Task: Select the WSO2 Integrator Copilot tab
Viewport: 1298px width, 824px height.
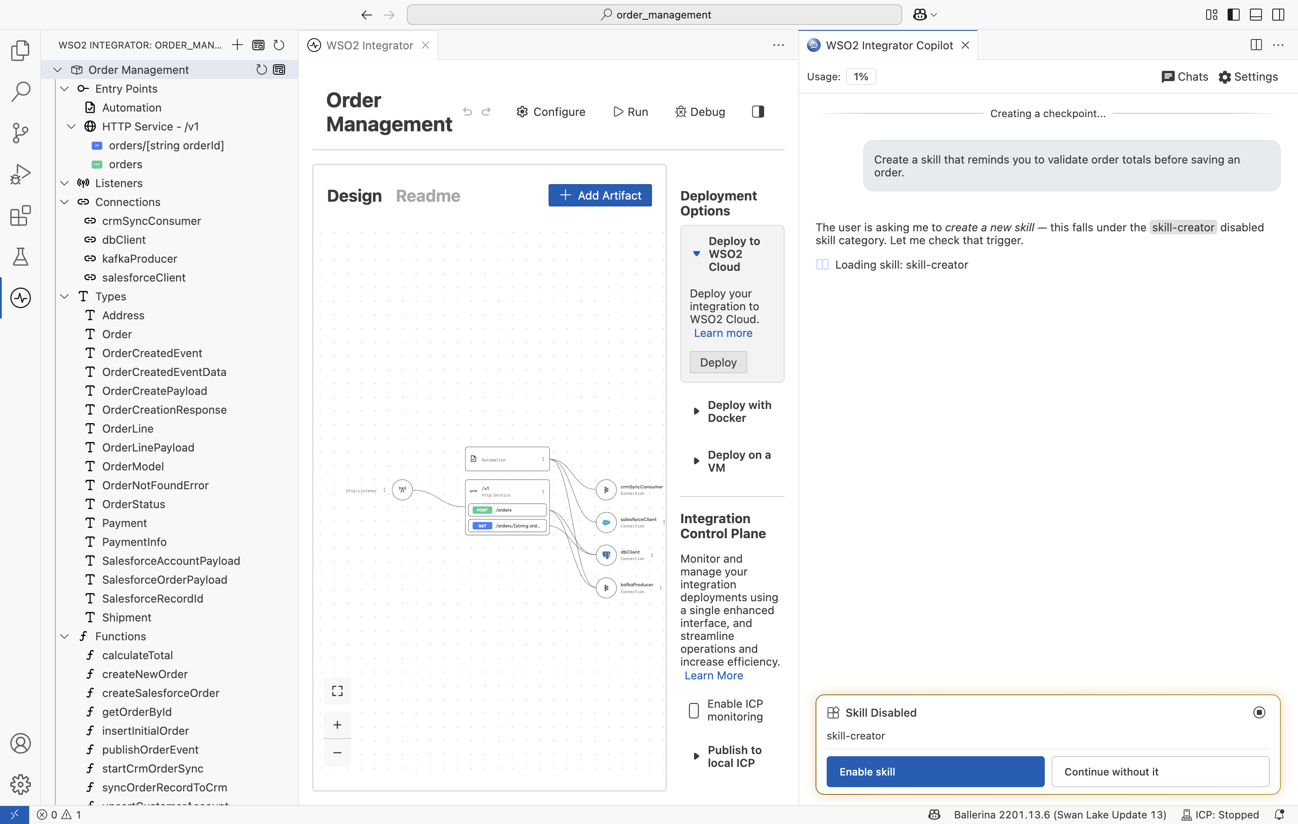Action: (889, 45)
